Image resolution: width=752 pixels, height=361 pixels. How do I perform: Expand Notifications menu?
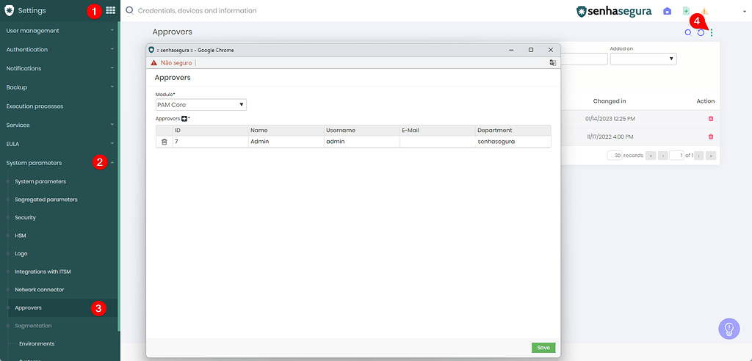coord(59,68)
